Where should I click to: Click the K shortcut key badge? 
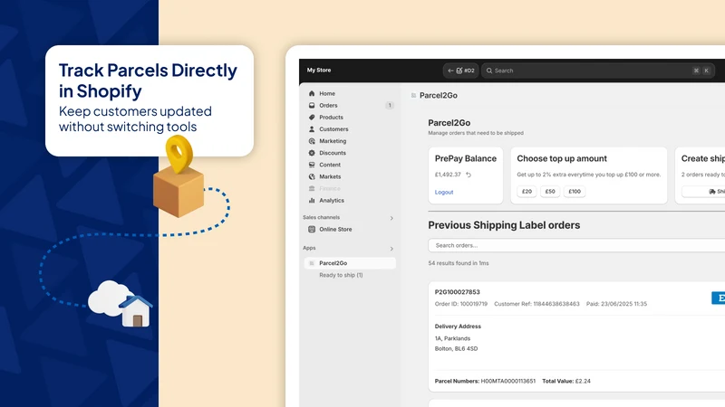coord(706,71)
